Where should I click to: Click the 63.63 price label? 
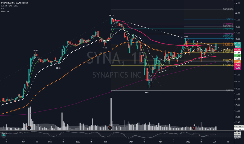237,59
